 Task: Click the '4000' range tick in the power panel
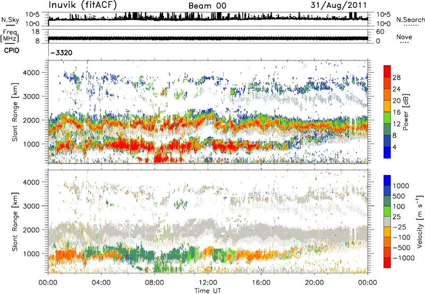(x=31, y=73)
